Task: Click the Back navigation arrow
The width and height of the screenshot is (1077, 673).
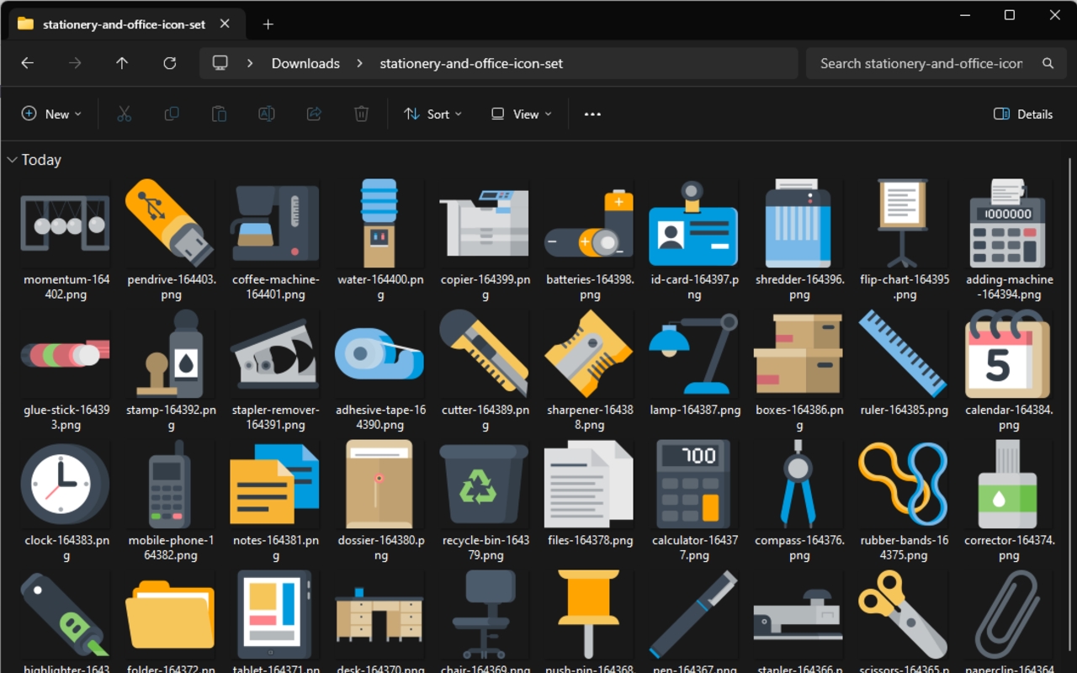Action: 27,63
